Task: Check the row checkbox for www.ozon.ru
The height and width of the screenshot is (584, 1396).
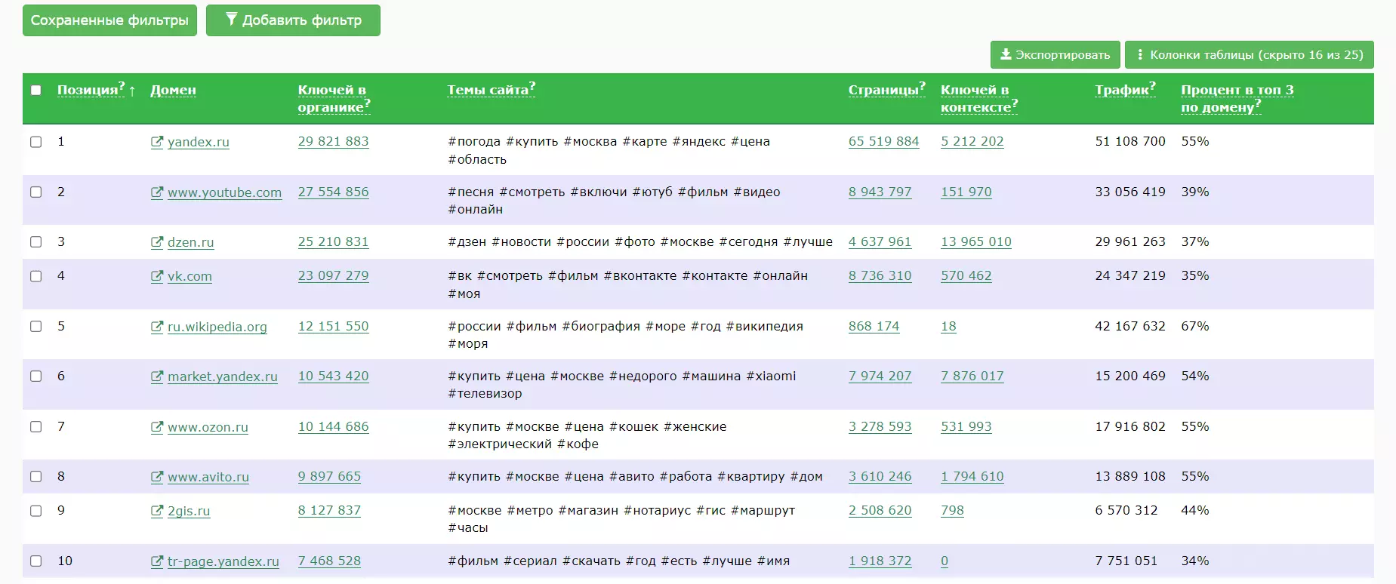Action: [35, 426]
